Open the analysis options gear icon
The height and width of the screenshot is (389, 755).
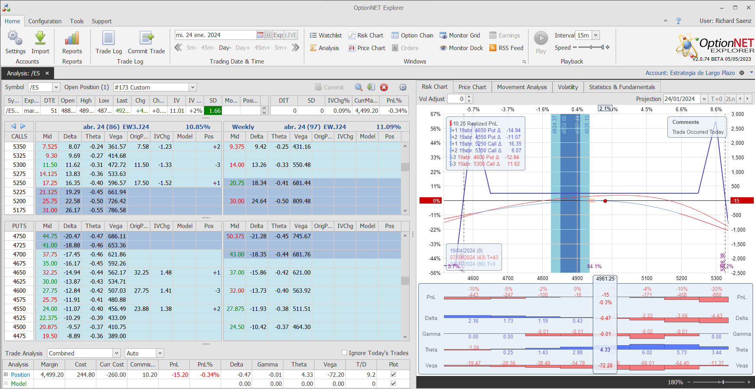click(x=403, y=87)
